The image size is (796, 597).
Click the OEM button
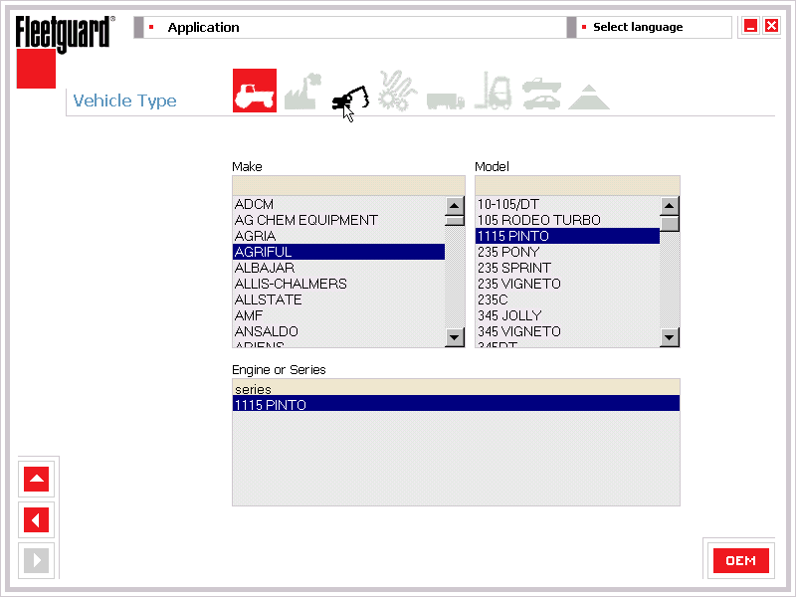pos(740,560)
